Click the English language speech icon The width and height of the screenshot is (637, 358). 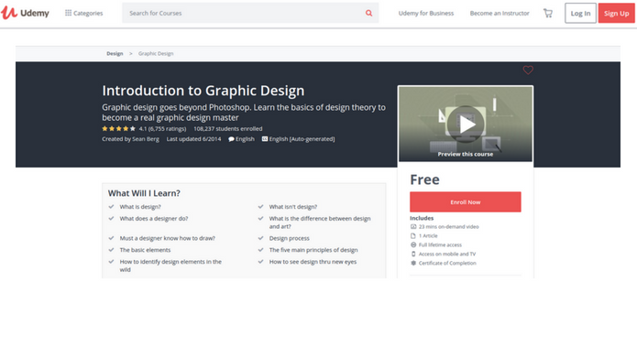point(231,139)
